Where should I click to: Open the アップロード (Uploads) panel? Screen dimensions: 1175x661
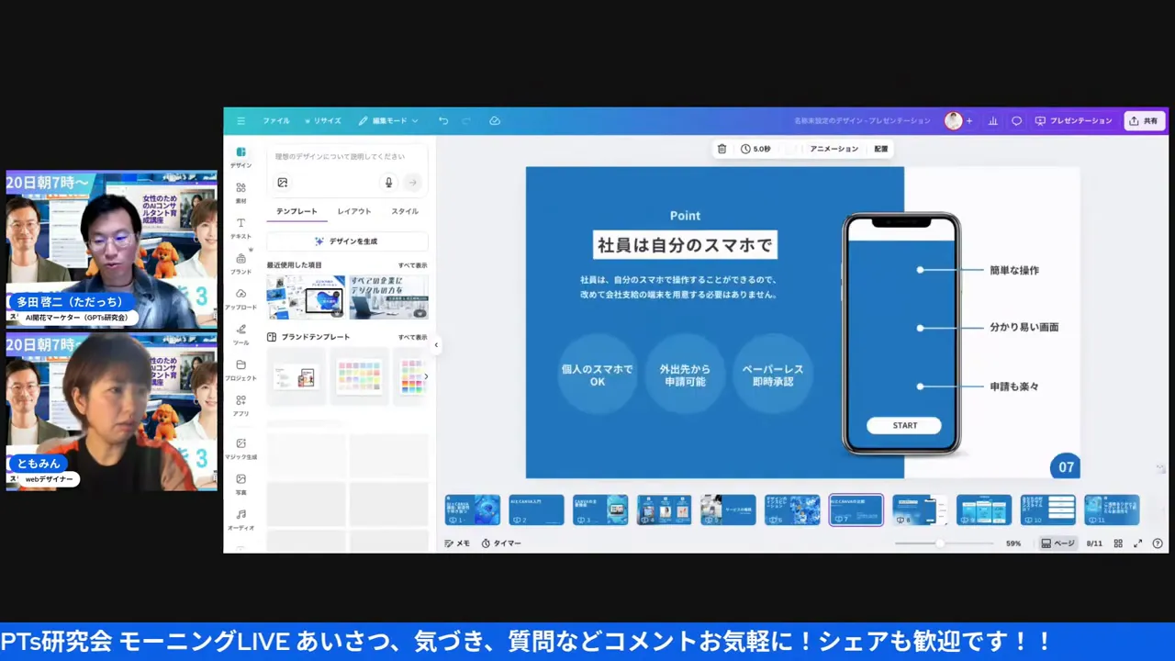pos(241,300)
